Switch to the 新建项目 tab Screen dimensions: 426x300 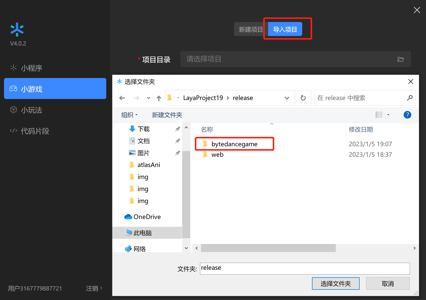click(251, 29)
